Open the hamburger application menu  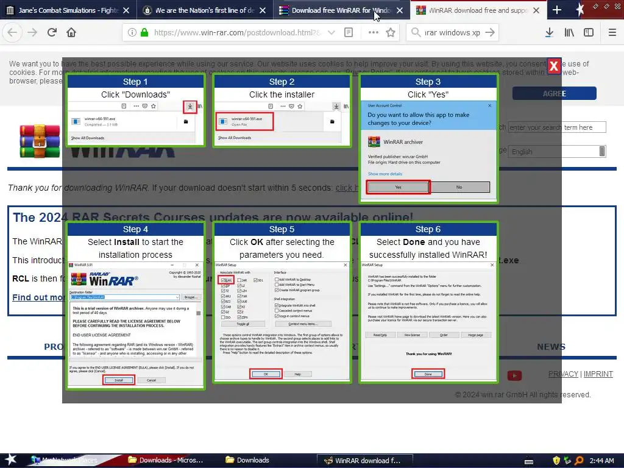coord(612,33)
